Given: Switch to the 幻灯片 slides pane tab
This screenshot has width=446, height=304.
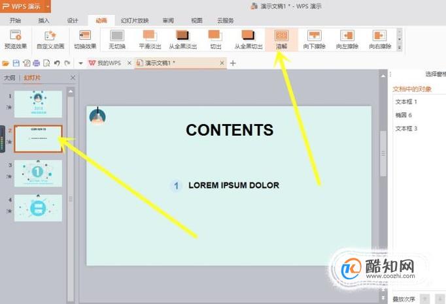Looking at the screenshot, I should 32,78.
